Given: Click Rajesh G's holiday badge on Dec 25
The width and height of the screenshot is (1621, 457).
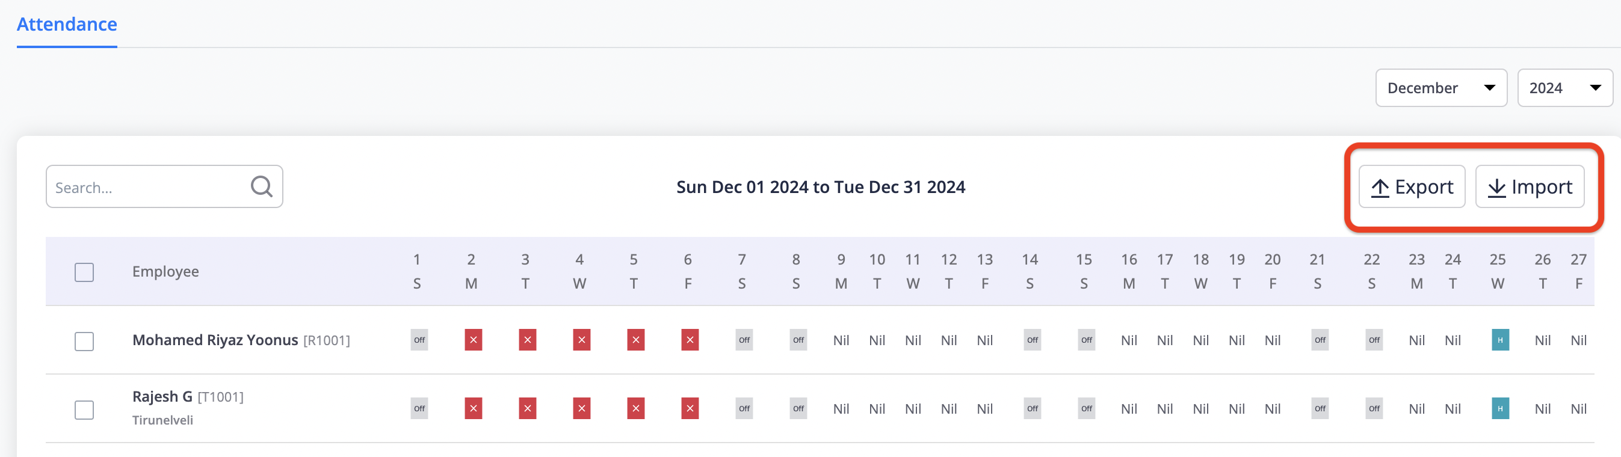Looking at the screenshot, I should click(1500, 409).
